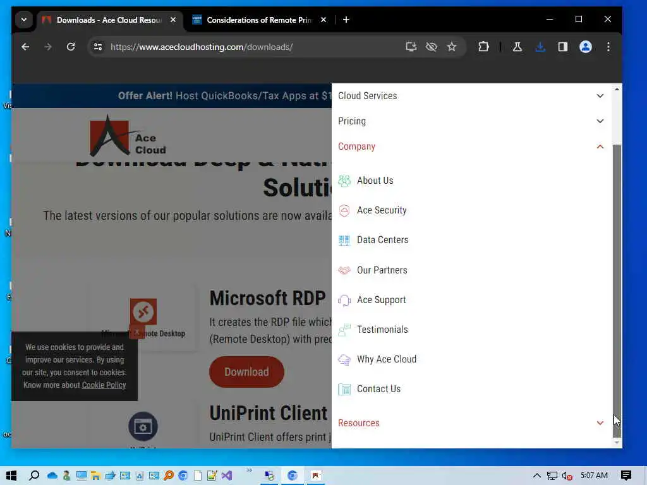647x485 pixels.
Task: Click the install app icon in address bar
Action: click(x=411, y=47)
